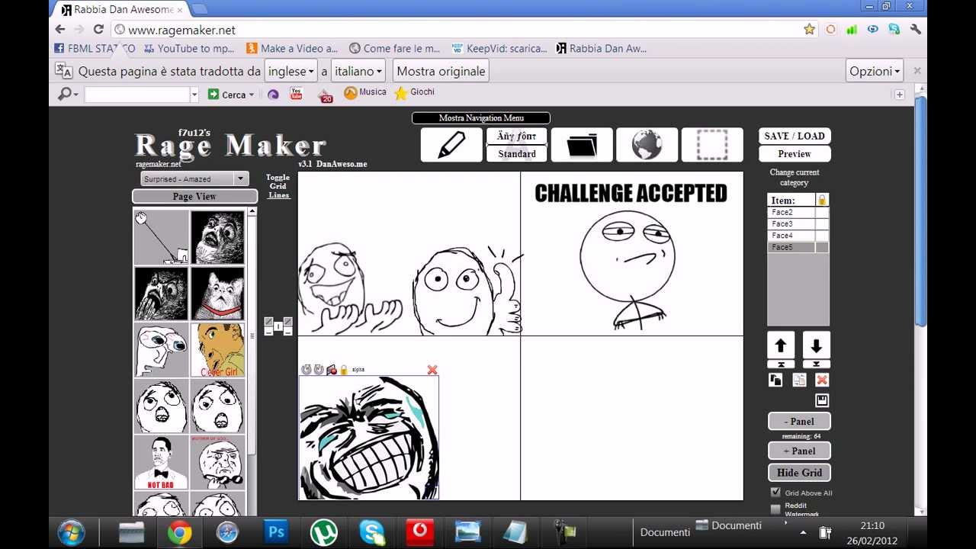Toggle lock box for Face5 item
This screenshot has width=976, height=549.
822,248
